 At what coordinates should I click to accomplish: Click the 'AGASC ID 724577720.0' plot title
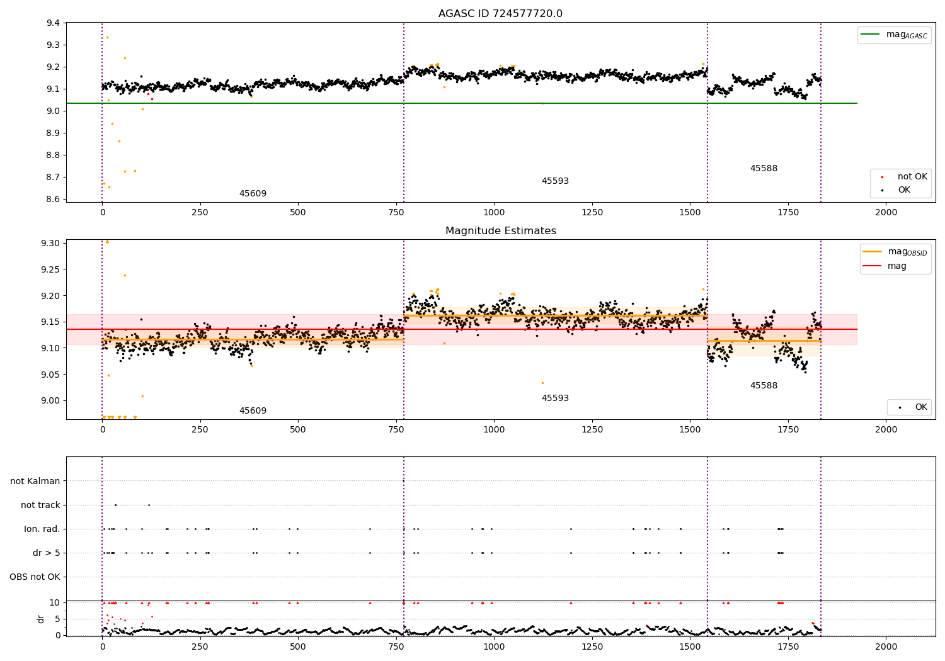click(x=500, y=14)
